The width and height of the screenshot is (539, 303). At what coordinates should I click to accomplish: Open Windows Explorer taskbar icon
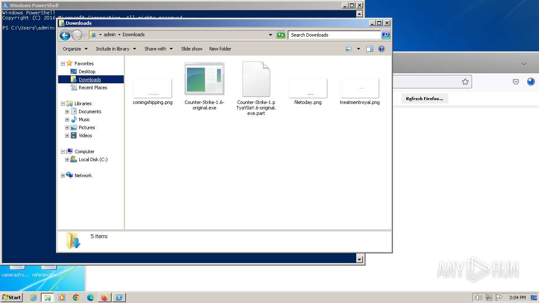[x=48, y=298]
